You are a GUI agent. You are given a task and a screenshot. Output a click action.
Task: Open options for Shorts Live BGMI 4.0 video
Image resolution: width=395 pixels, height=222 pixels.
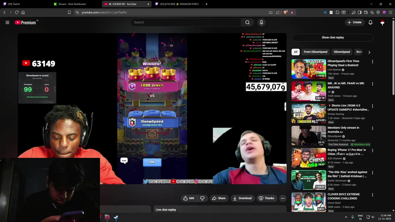tap(372, 106)
